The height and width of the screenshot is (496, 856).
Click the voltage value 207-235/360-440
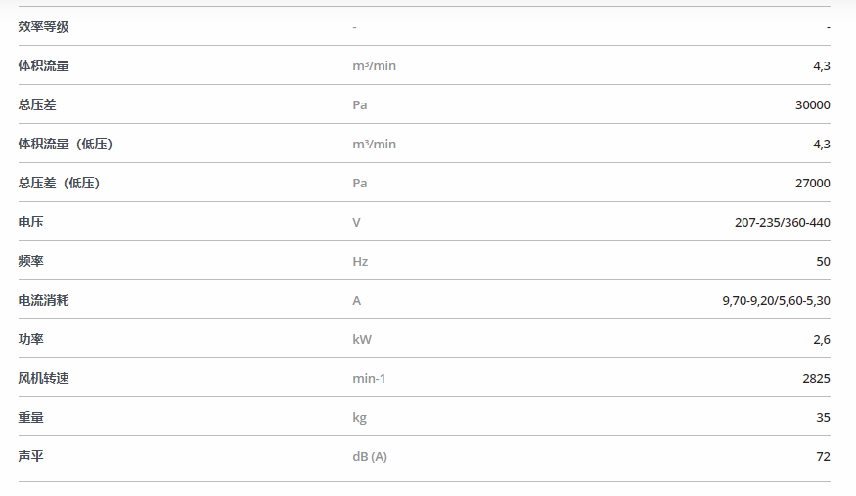coord(783,222)
